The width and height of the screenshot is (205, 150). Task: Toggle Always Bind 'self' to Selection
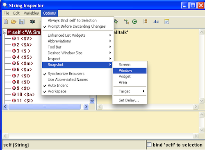point(77,20)
